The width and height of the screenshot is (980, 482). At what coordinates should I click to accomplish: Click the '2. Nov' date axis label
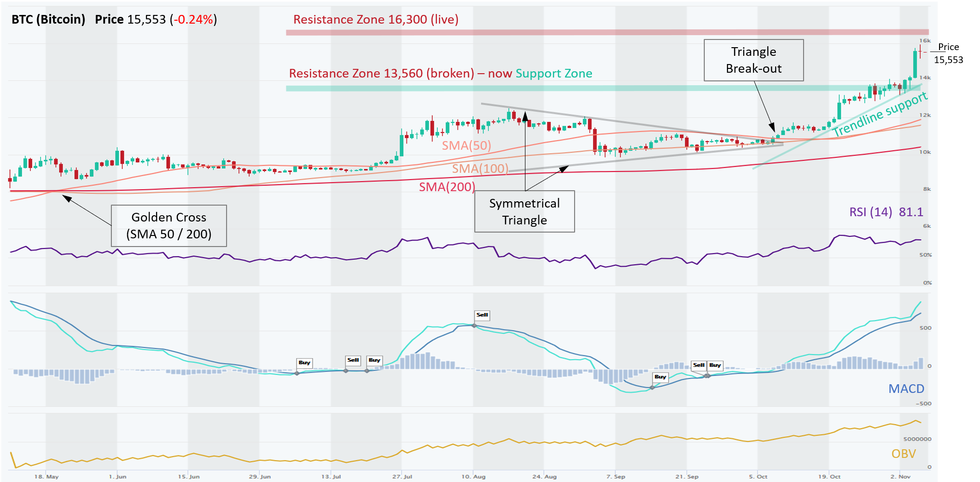click(x=900, y=477)
